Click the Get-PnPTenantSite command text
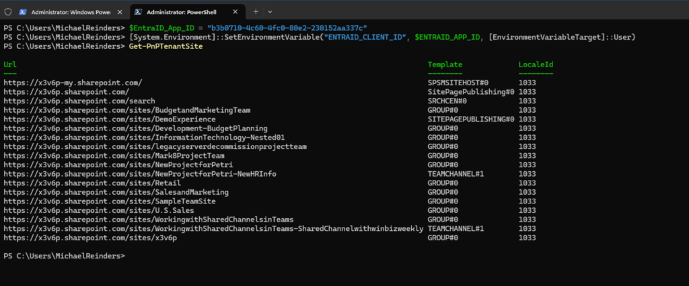Image resolution: width=689 pixels, height=286 pixels. [x=164, y=46]
